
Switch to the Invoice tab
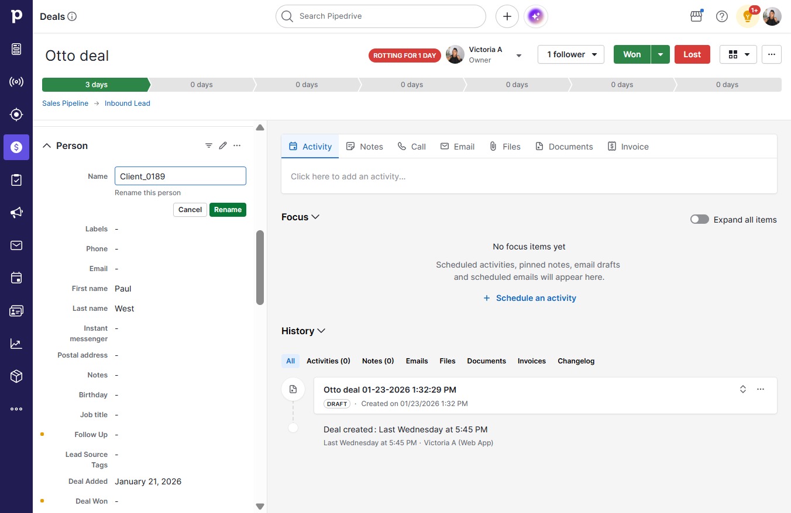coord(628,147)
